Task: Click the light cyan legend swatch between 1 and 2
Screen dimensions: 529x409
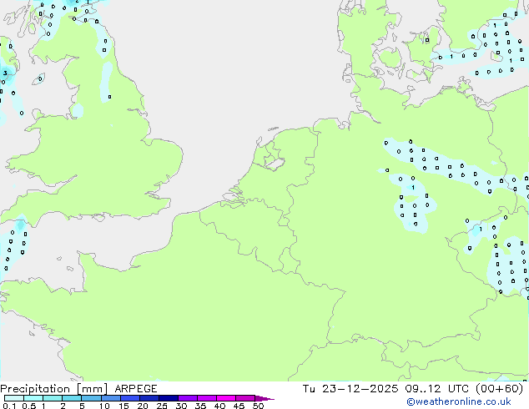Action: (x=53, y=398)
